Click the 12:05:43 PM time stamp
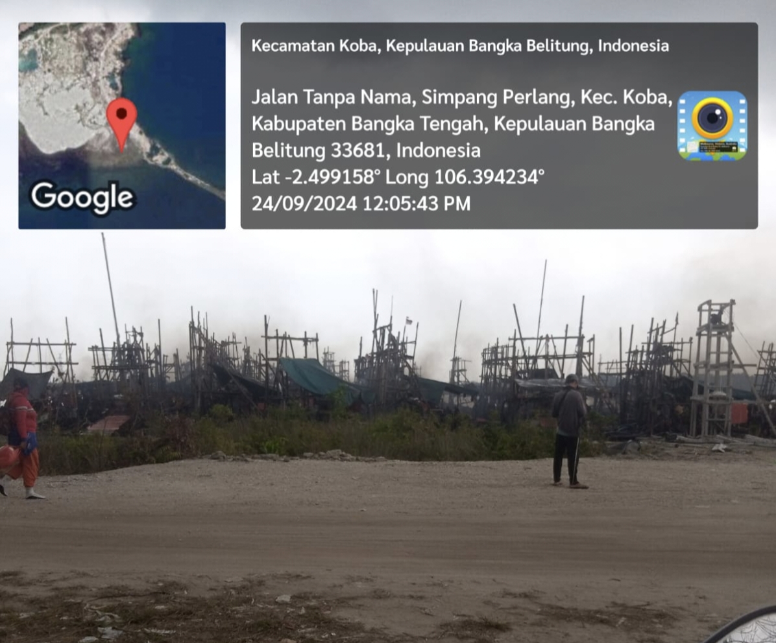This screenshot has height=643, width=776. coord(417,204)
